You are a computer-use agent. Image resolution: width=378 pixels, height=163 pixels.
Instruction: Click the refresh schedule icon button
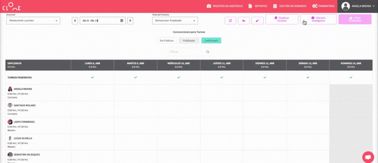230,21
